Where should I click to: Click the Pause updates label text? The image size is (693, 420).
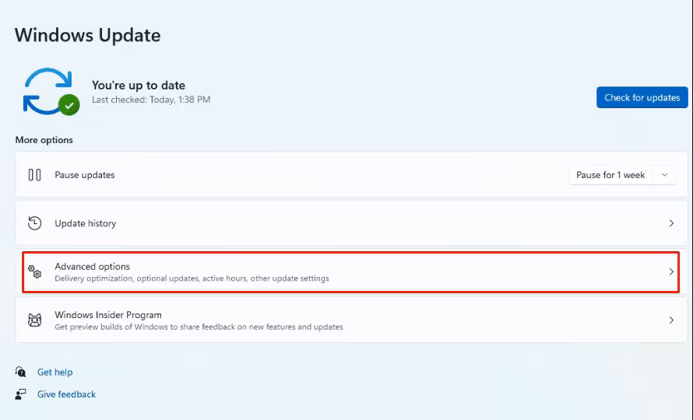pyautogui.click(x=84, y=175)
